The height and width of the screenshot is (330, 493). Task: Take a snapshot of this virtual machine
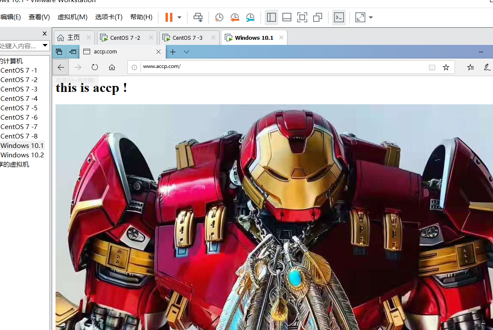point(219,17)
